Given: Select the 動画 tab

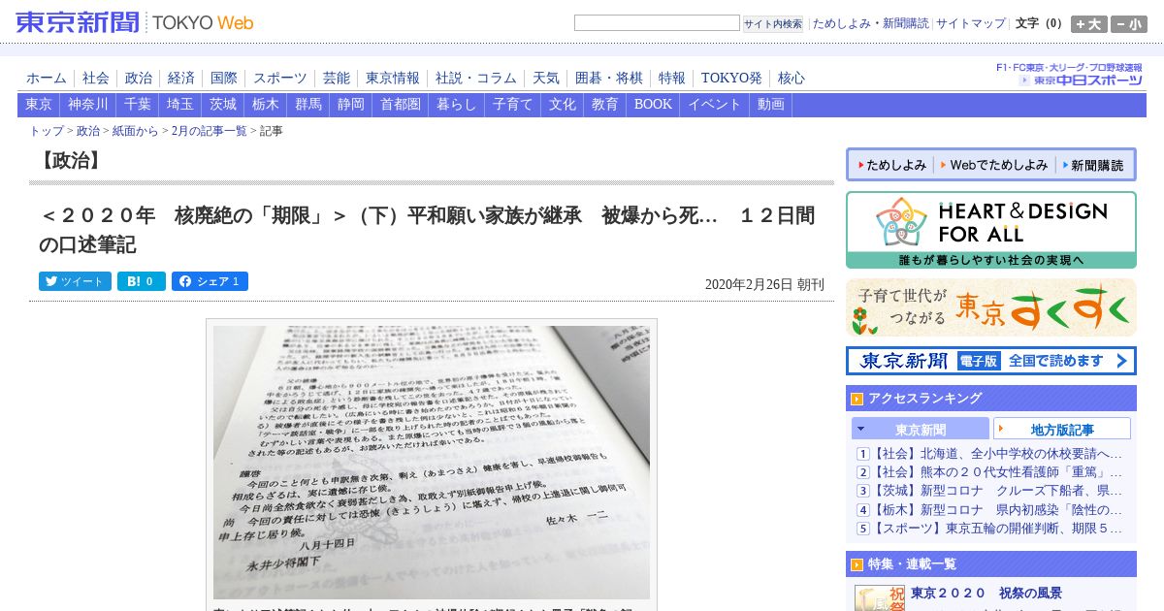Looking at the screenshot, I should [771, 105].
